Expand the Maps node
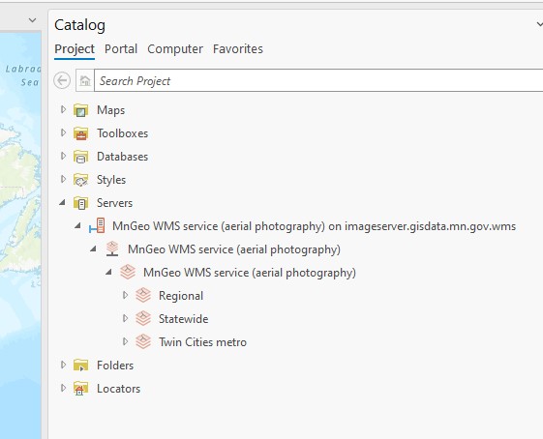The height and width of the screenshot is (439, 543). coord(63,109)
